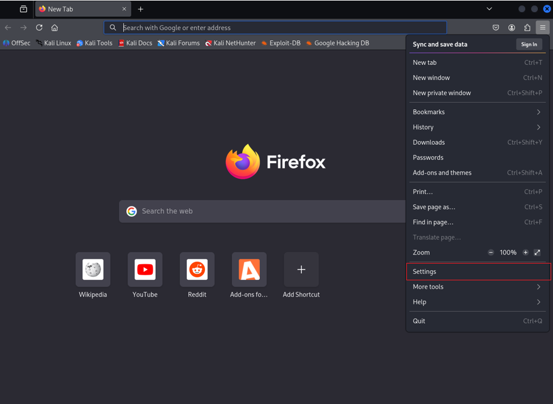Select the New Tab tab
Viewport: 553px width, 404px height.
pos(83,9)
